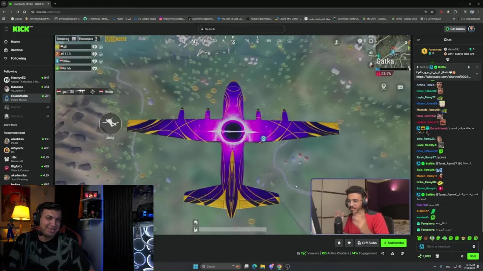Screen dimensions: 483x271
Task: Open Following in the sidebar
Action: click(x=18, y=58)
